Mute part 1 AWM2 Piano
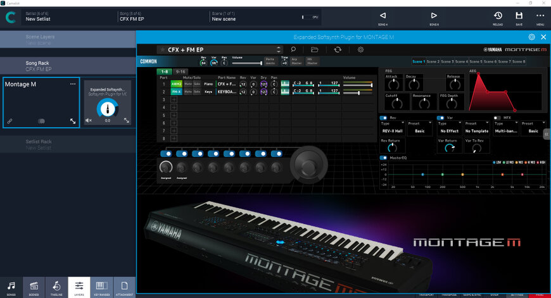 pos(187,84)
